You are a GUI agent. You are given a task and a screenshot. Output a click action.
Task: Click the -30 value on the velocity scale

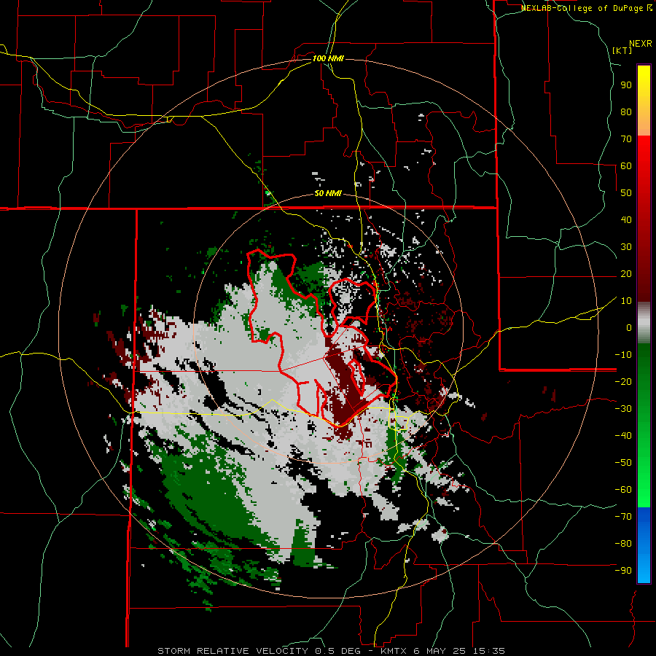(x=623, y=409)
